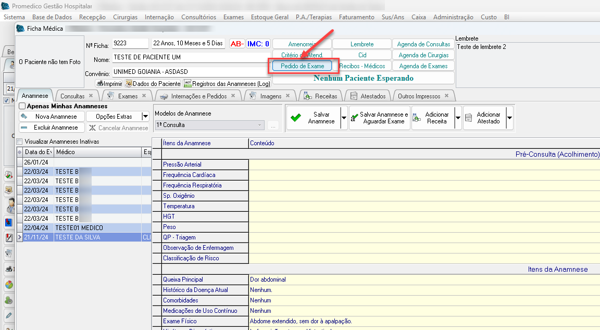Switch to the Receitas tab
The height and width of the screenshot is (330, 600).
click(x=326, y=96)
